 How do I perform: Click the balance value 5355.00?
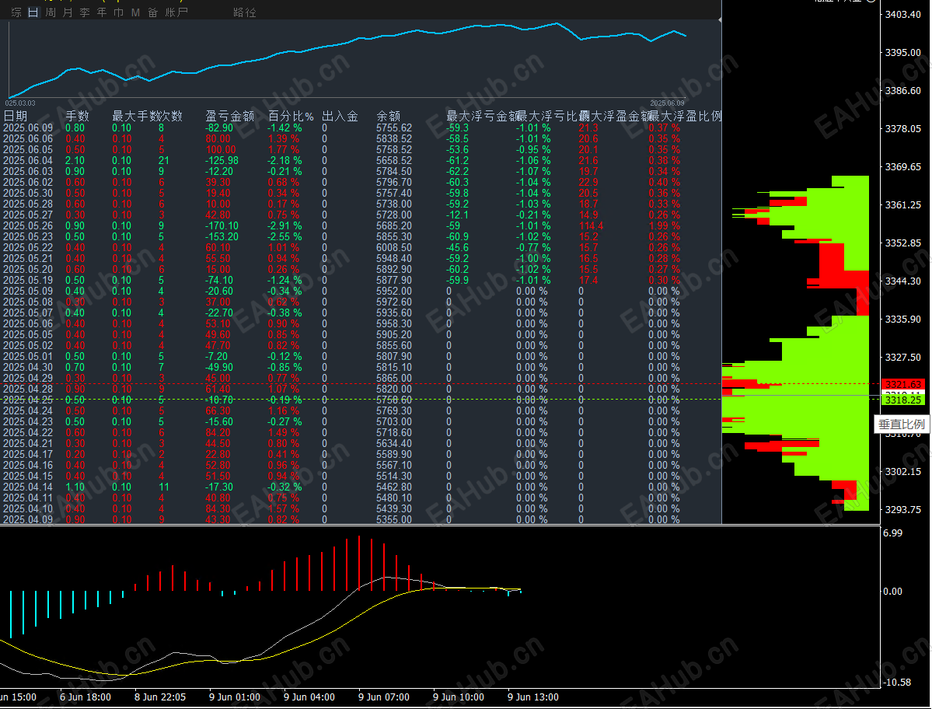click(x=394, y=519)
